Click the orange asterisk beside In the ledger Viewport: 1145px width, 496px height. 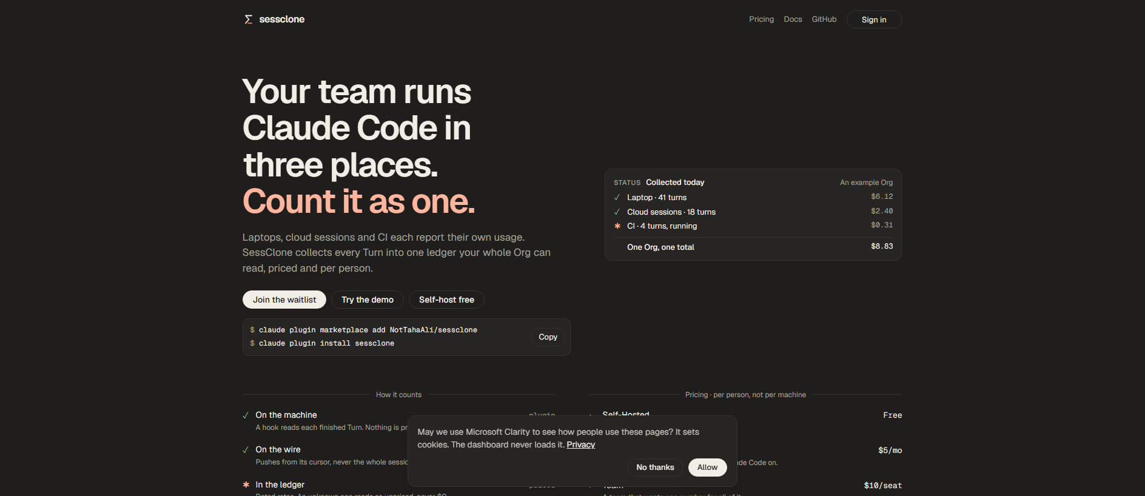tap(246, 484)
